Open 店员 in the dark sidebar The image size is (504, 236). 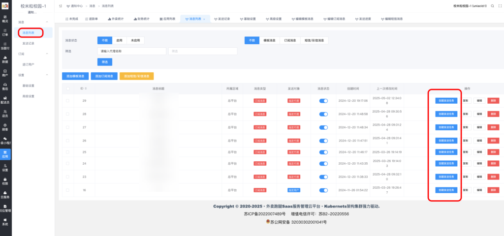(x=5, y=114)
